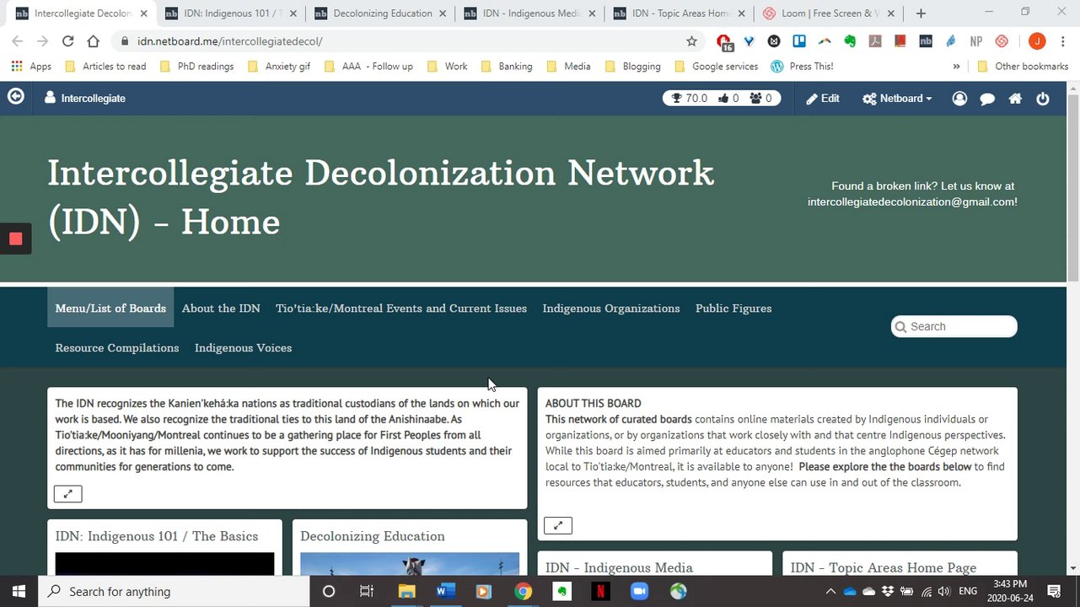Viewport: 1080px width, 607px height.
Task: Click the board Search input field
Action: tap(954, 326)
